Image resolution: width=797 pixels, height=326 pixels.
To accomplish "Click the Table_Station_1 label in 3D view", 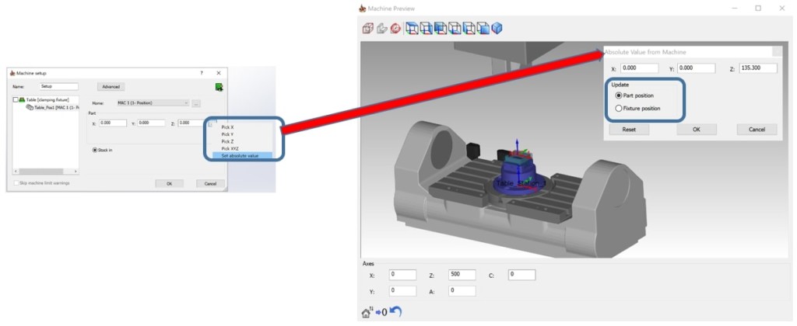I will (x=521, y=183).
